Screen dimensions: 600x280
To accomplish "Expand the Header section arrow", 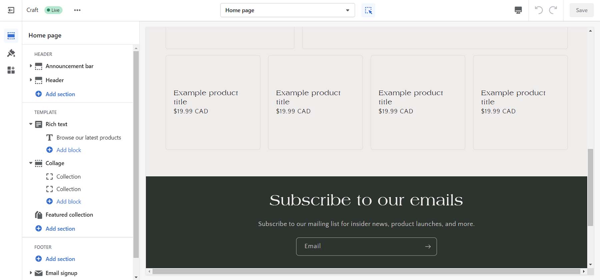I will point(31,80).
